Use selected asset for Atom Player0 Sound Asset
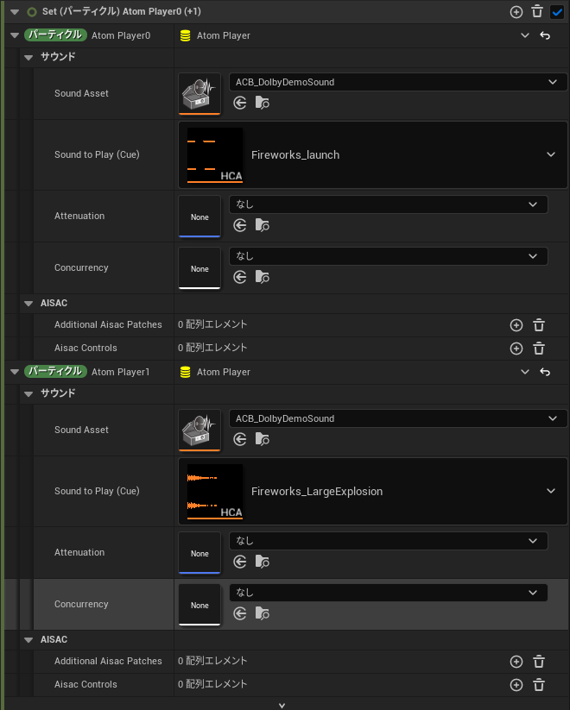 click(240, 103)
